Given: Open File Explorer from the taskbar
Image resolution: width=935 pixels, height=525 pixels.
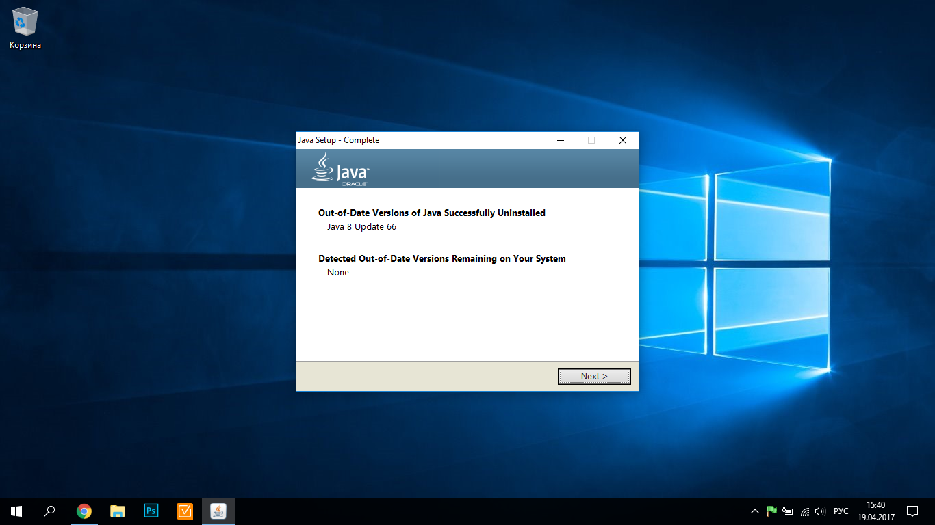Looking at the screenshot, I should (x=118, y=511).
